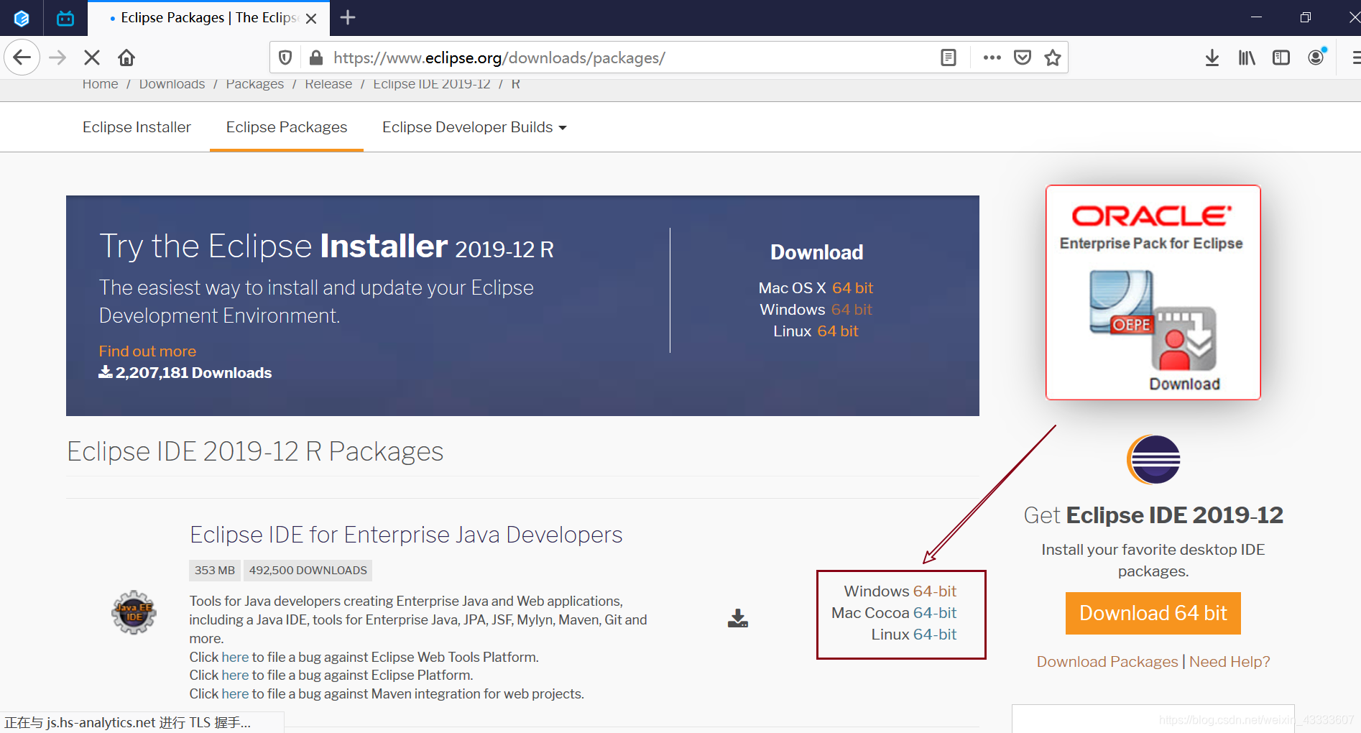
Task: Click the site security padlock icon
Action: coord(315,57)
